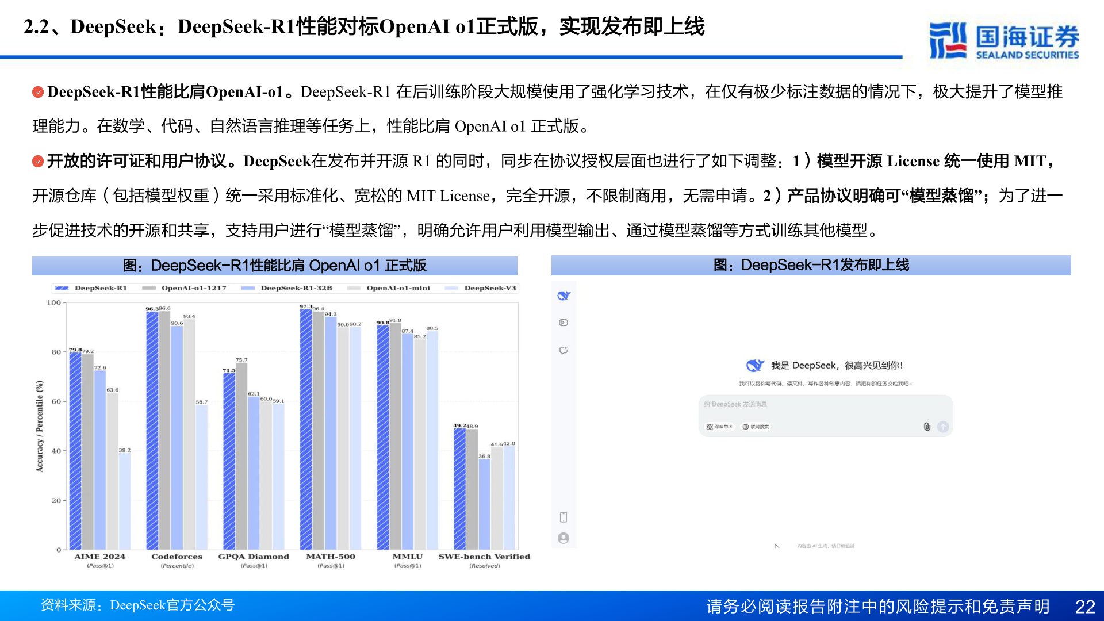This screenshot has width=1104, height=621.
Task: Start a new chat with the bubble icon
Action: click(x=563, y=350)
